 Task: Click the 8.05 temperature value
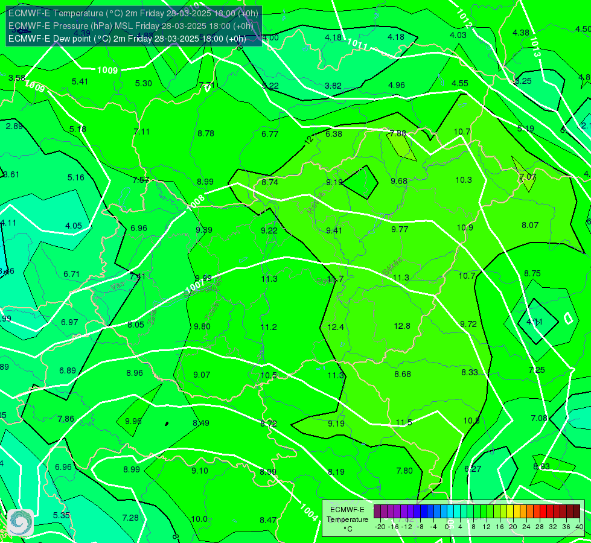[136, 325]
